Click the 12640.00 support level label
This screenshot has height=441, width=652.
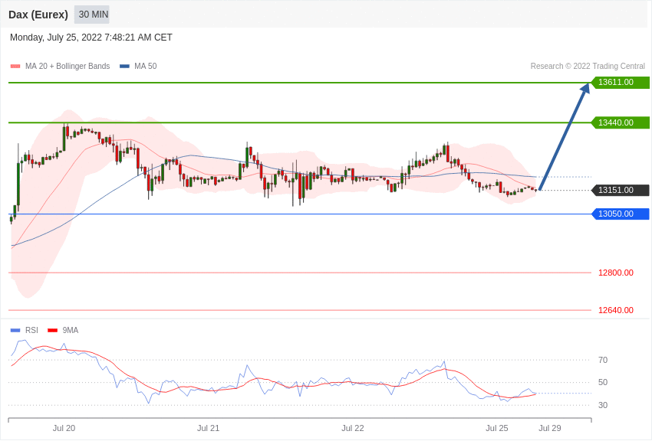click(x=616, y=310)
